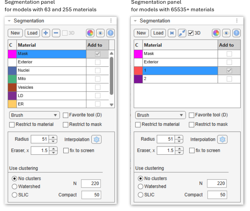Click brown Vesicles color swatch
This screenshot has height=211, width=250.
pos(12,87)
